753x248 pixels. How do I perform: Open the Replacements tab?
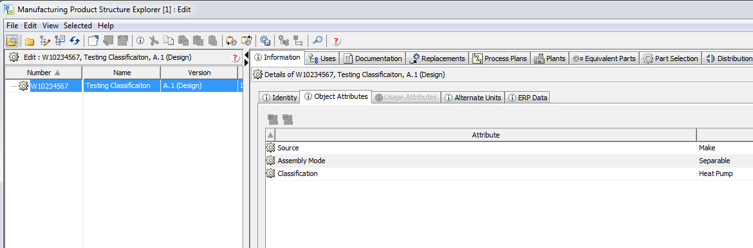(x=438, y=58)
